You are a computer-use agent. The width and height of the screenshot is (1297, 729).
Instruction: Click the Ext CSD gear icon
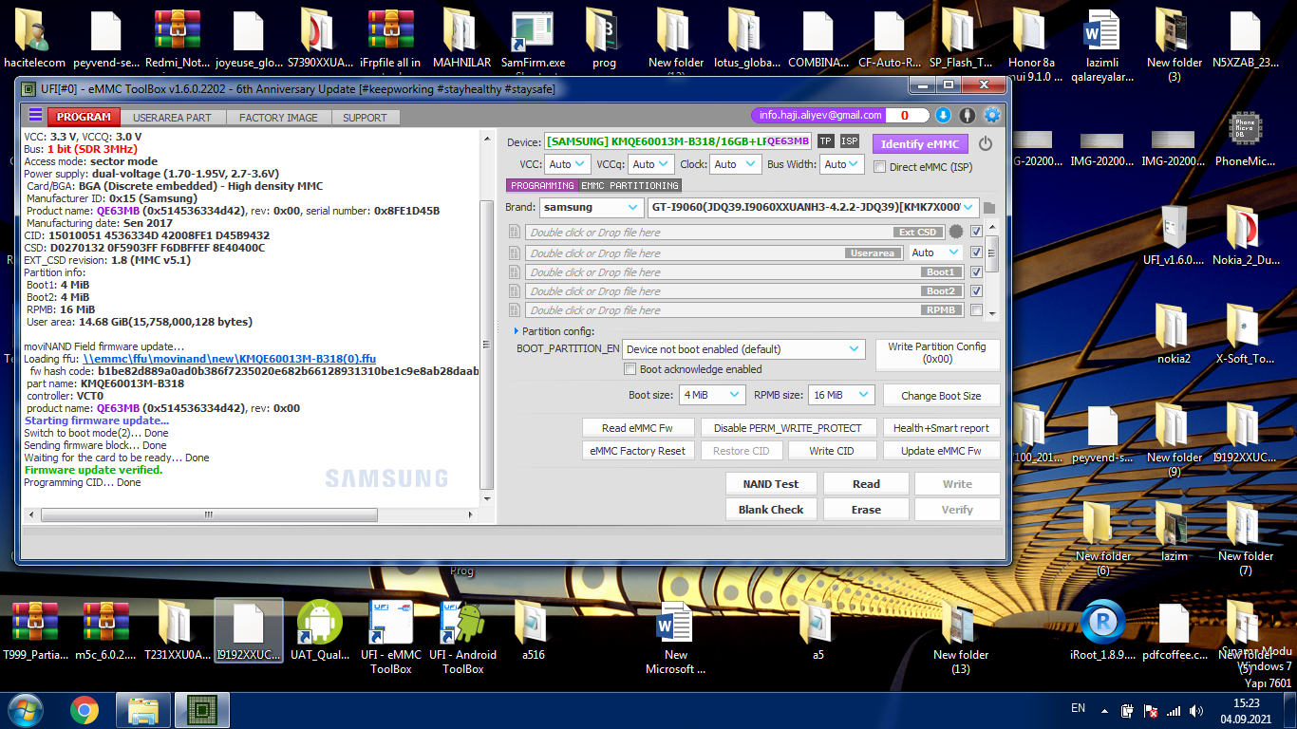956,232
